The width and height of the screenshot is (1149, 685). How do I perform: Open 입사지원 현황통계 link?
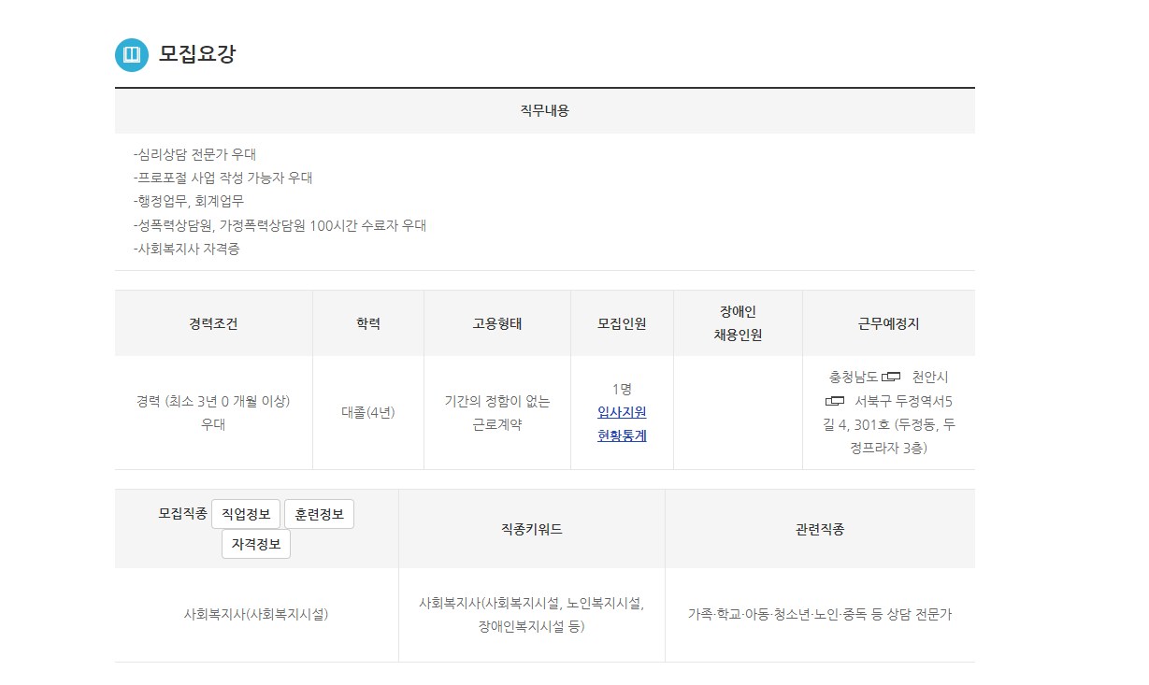click(622, 423)
